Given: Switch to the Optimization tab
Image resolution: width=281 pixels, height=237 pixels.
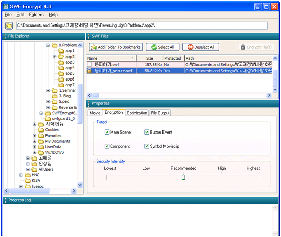Looking at the screenshot, I should [137, 113].
